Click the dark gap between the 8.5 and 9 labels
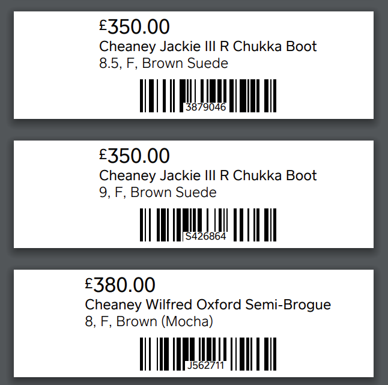Image resolution: width=388 pixels, height=385 pixels. pos(193,130)
